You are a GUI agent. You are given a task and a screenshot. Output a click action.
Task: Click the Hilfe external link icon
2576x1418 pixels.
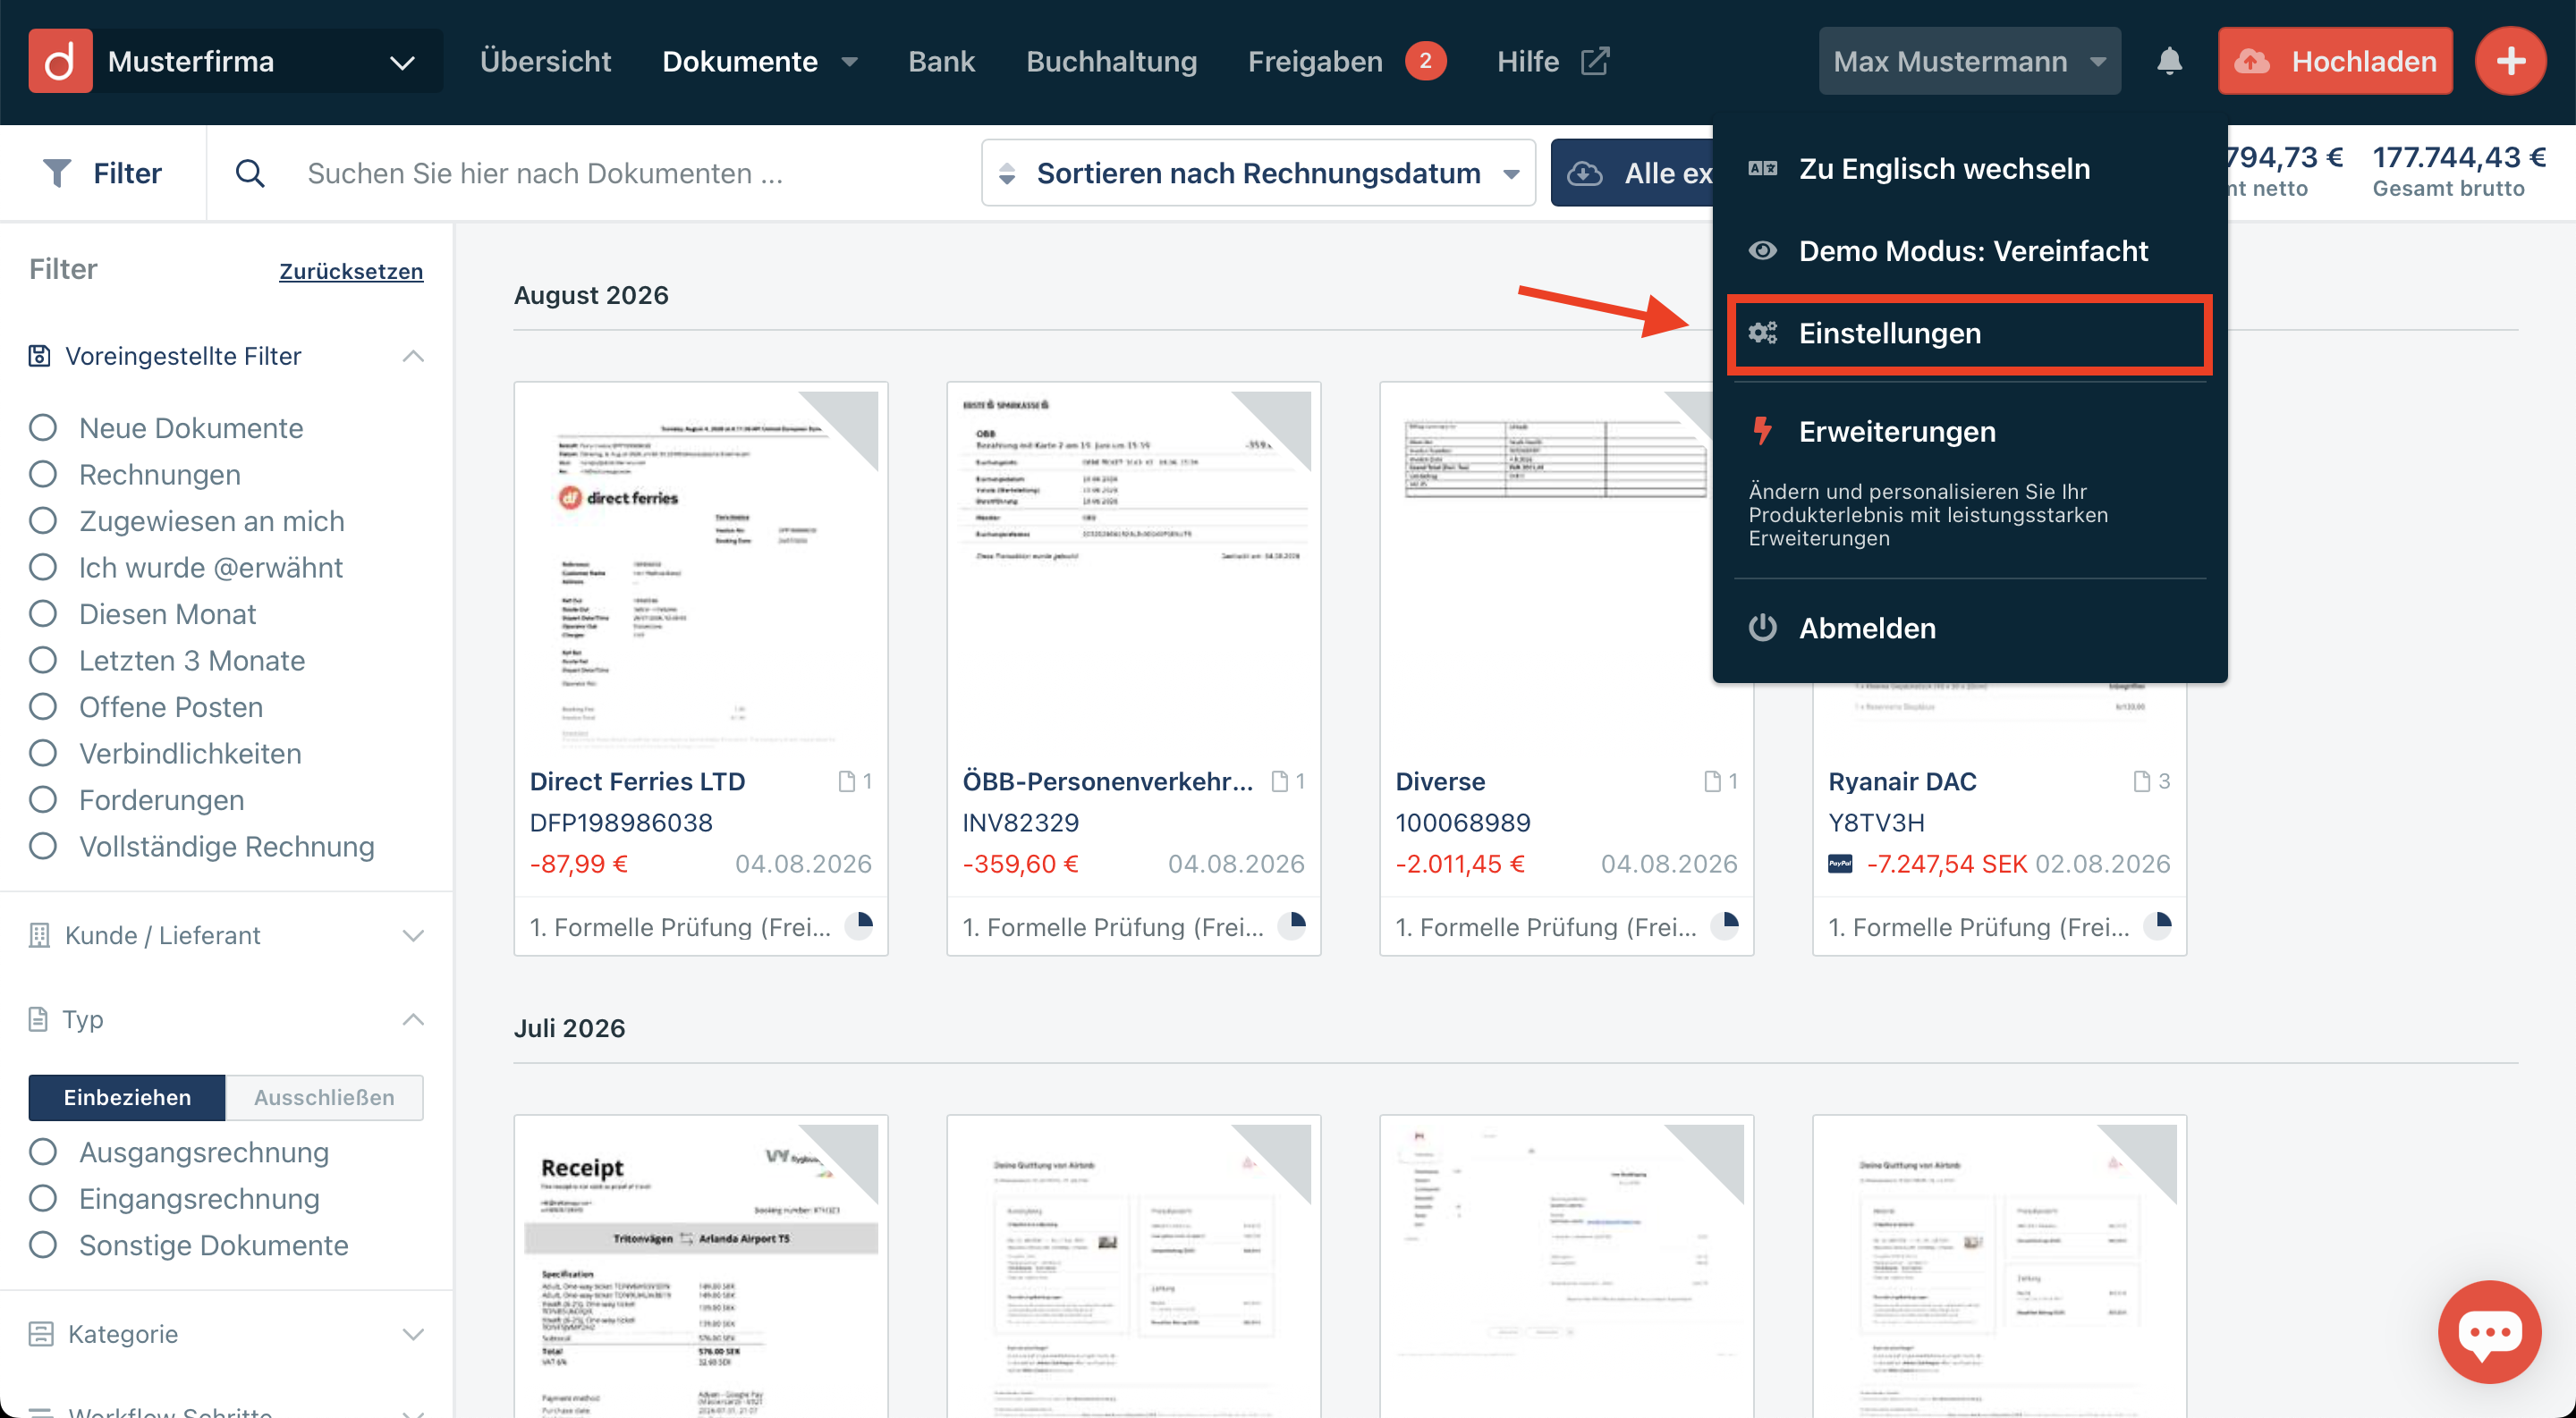[1595, 61]
